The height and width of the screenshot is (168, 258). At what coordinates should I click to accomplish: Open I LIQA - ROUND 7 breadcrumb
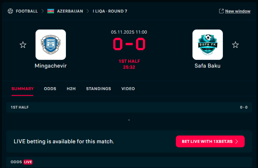[x=110, y=11]
